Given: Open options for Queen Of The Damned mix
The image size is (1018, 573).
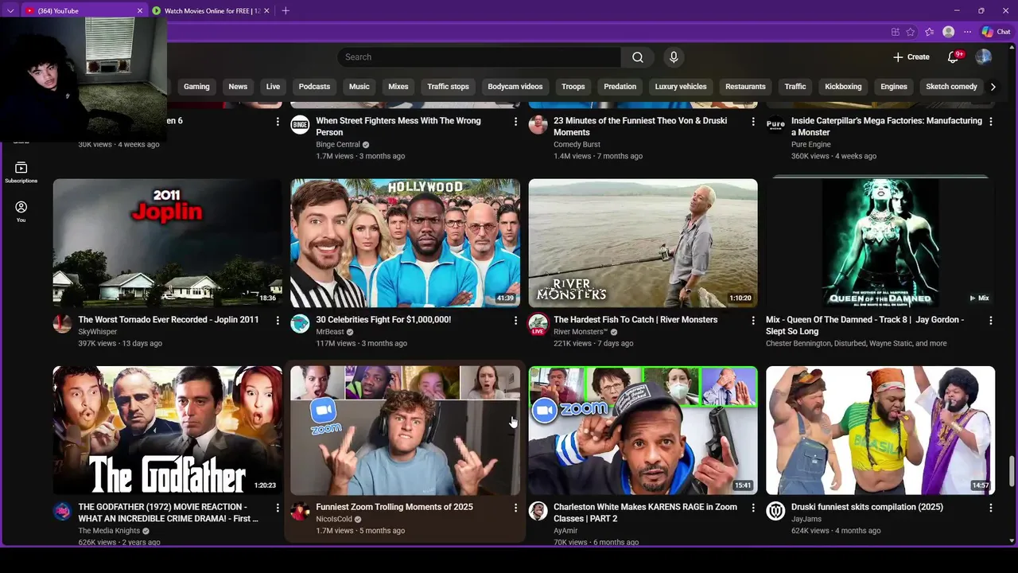Looking at the screenshot, I should coord(991,320).
